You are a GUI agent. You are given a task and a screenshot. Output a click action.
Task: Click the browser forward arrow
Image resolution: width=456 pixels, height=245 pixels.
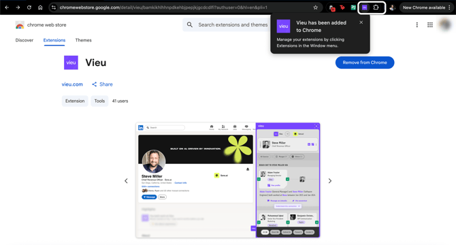[x=18, y=7]
